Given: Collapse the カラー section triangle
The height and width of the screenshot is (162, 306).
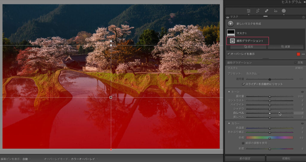Looking at the screenshot, I should coord(229,123).
